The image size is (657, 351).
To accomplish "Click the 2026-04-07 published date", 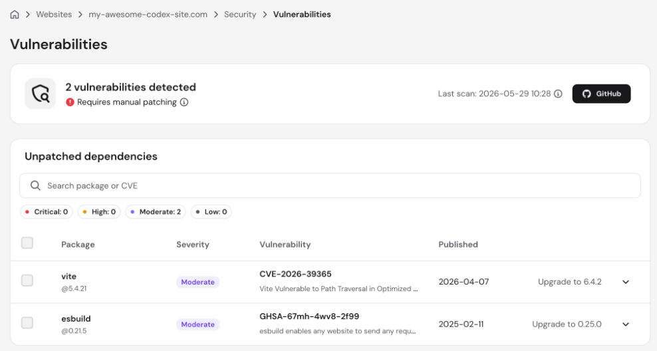I will pyautogui.click(x=463, y=282).
